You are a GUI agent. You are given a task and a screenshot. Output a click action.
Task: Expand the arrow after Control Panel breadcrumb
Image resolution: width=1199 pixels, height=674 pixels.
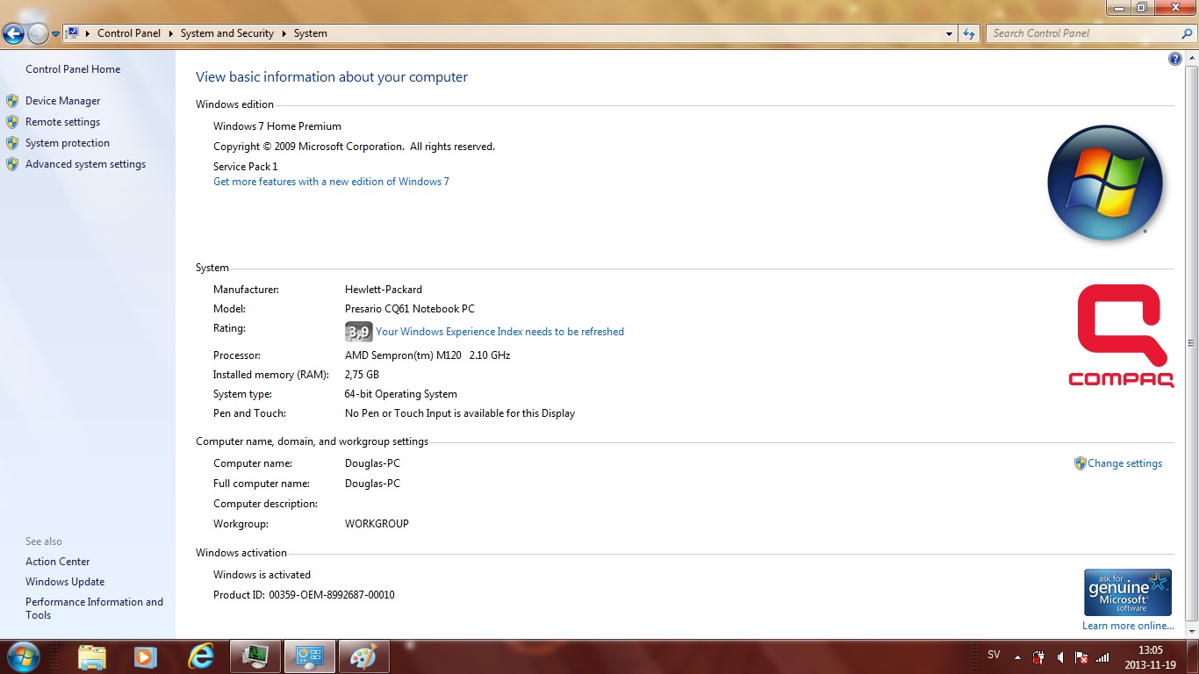coord(171,33)
